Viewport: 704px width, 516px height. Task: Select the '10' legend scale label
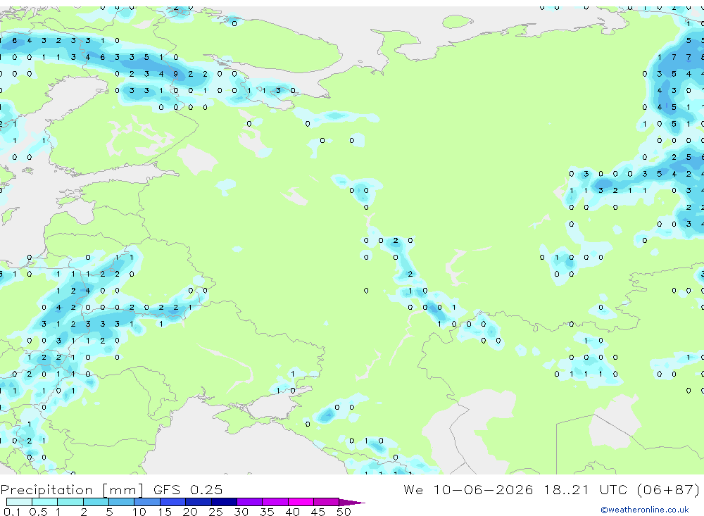pos(139,512)
